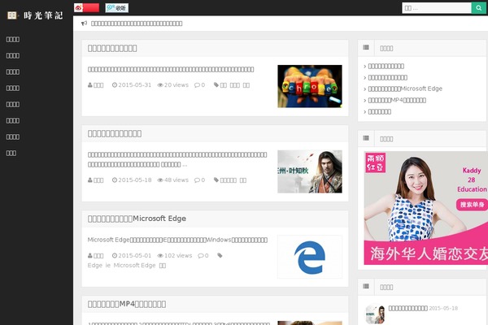Open the title of the warrior thumbnail post
The width and height of the screenshot is (488, 325).
(115, 133)
